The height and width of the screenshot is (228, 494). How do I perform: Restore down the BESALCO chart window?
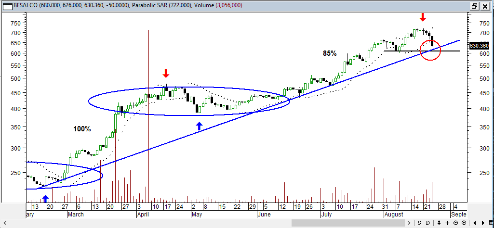pyautogui.click(x=474, y=6)
